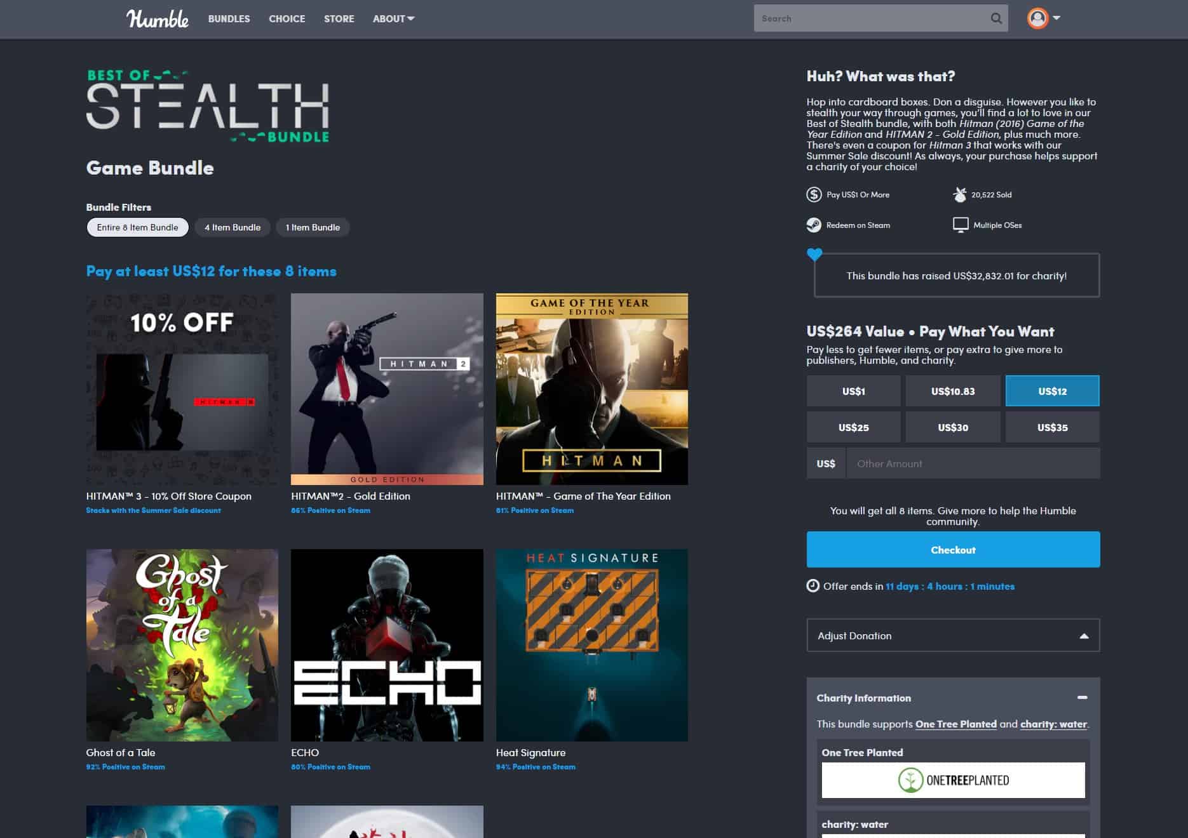
Task: Open HITMAN 3 10% Off coupon thumbnail
Action: (x=182, y=389)
